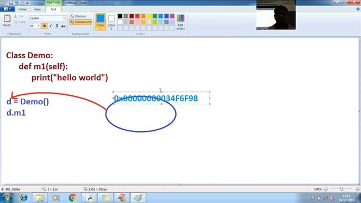Pick the purple color swatch

tap(172, 16)
